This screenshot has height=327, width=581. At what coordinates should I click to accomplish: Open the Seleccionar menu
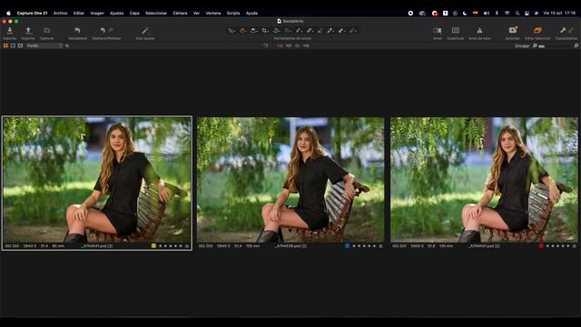coord(156,13)
